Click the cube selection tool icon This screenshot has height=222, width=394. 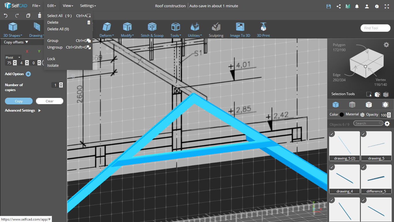click(x=377, y=94)
